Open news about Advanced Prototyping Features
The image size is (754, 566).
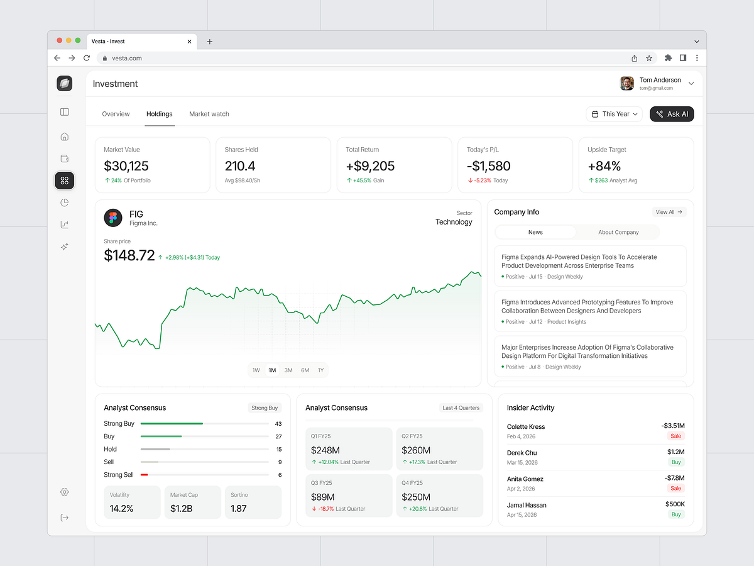[590, 311]
